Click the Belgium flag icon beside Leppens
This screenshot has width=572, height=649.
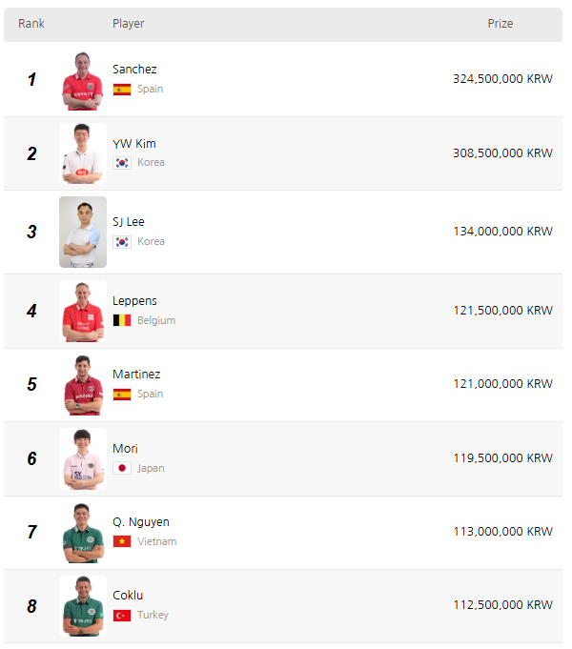[122, 320]
